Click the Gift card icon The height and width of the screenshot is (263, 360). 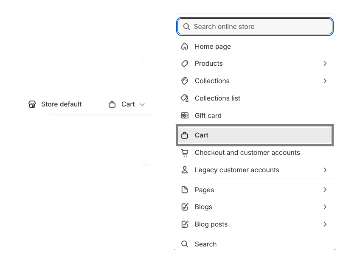(185, 115)
